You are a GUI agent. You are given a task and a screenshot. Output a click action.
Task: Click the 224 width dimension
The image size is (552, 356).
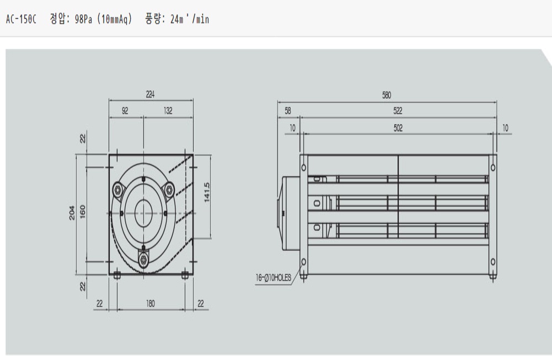[x=150, y=95]
